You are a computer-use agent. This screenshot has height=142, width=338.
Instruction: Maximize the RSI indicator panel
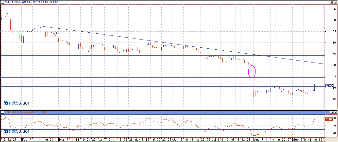click(x=332, y=112)
